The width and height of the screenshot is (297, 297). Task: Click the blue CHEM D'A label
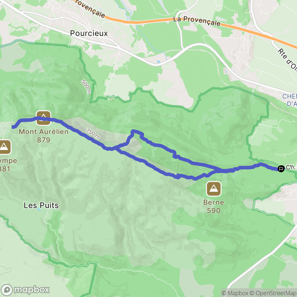click(x=290, y=100)
